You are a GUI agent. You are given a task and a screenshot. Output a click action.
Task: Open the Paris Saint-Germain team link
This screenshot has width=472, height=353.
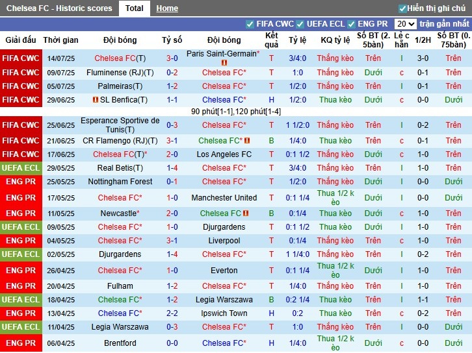[x=223, y=54]
